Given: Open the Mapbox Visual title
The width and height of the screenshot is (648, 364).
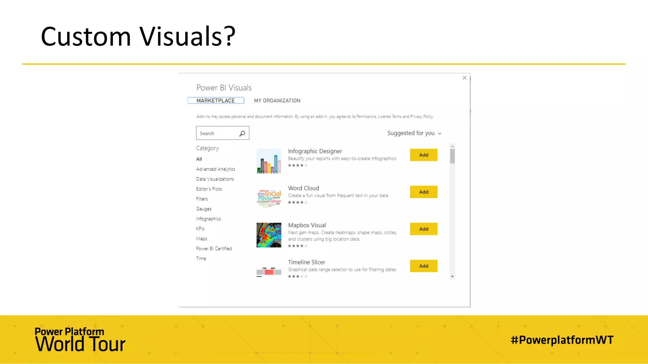Looking at the screenshot, I should tap(307, 225).
